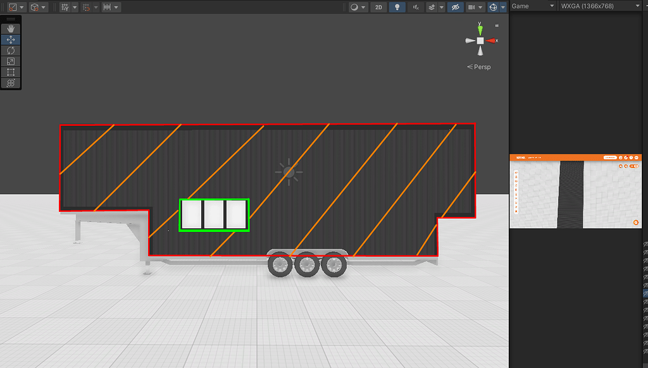The width and height of the screenshot is (648, 368).
Task: Click the scene camera settings icon
Action: point(473,7)
